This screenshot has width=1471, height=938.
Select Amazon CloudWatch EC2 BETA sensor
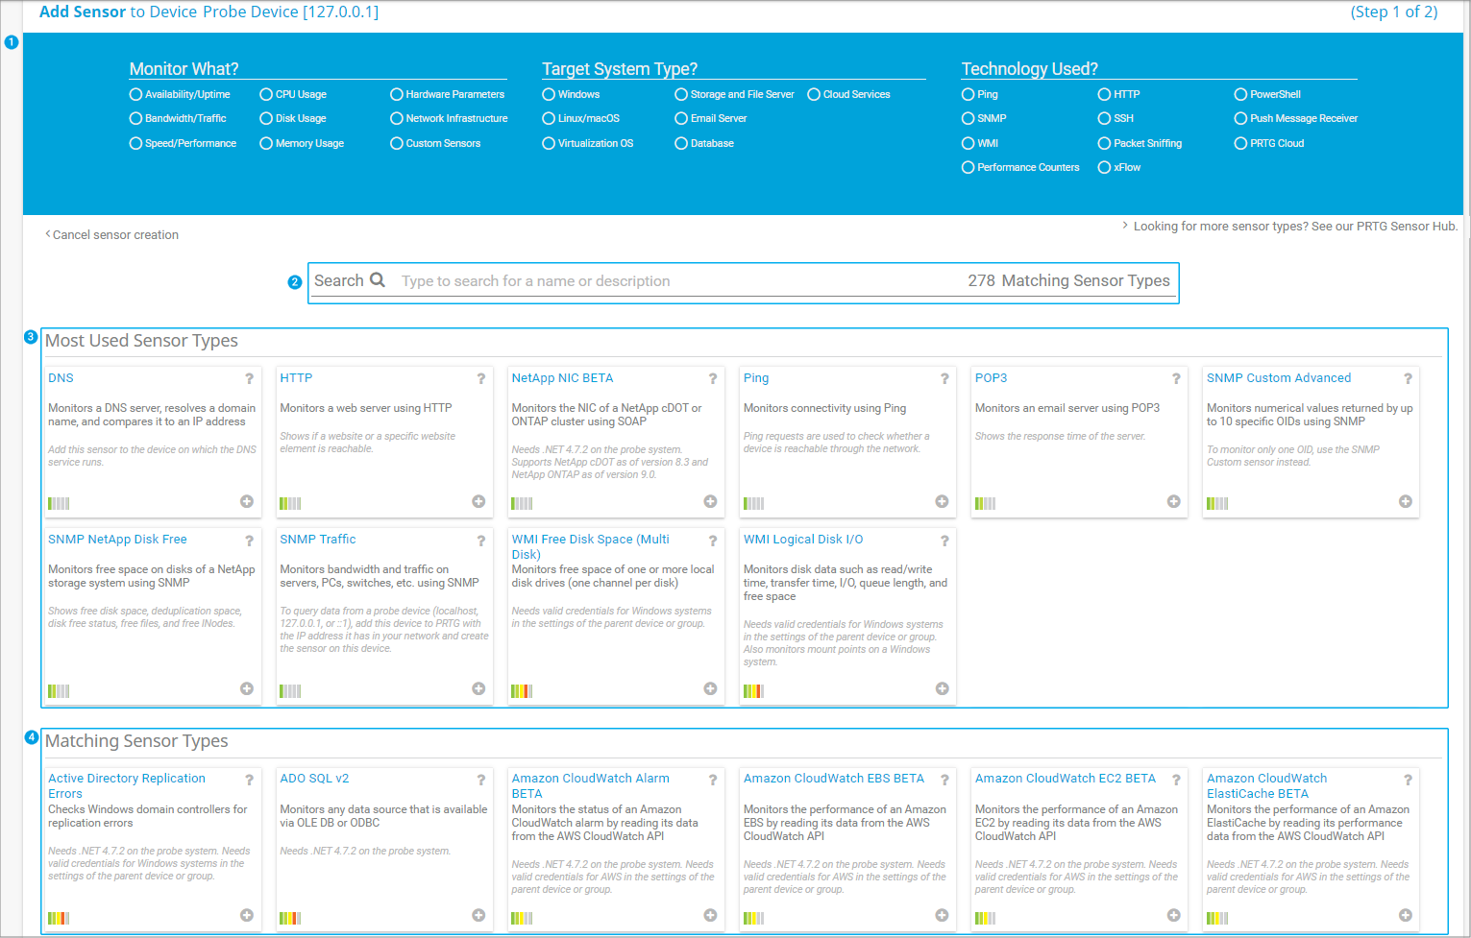point(1065,779)
